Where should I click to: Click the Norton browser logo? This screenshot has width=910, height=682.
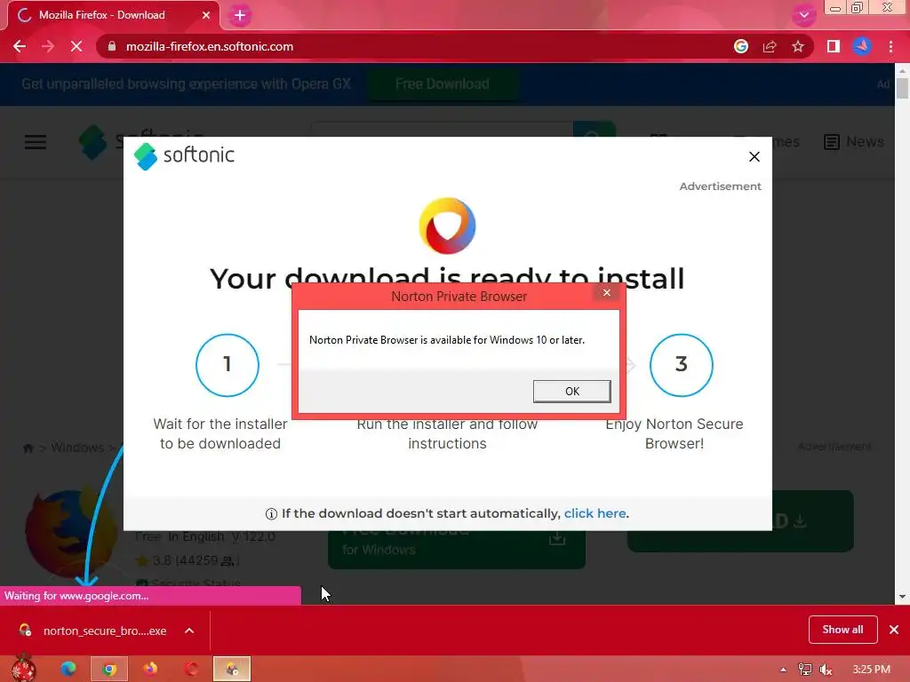click(x=448, y=226)
